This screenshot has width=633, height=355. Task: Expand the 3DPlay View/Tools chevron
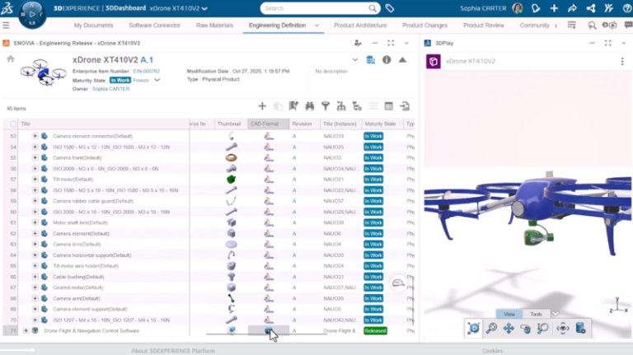tap(556, 314)
